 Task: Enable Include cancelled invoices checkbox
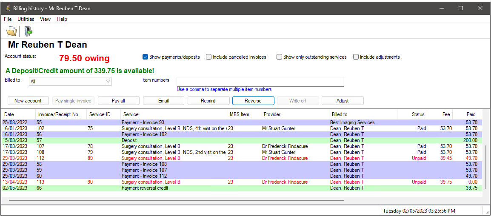(208, 57)
